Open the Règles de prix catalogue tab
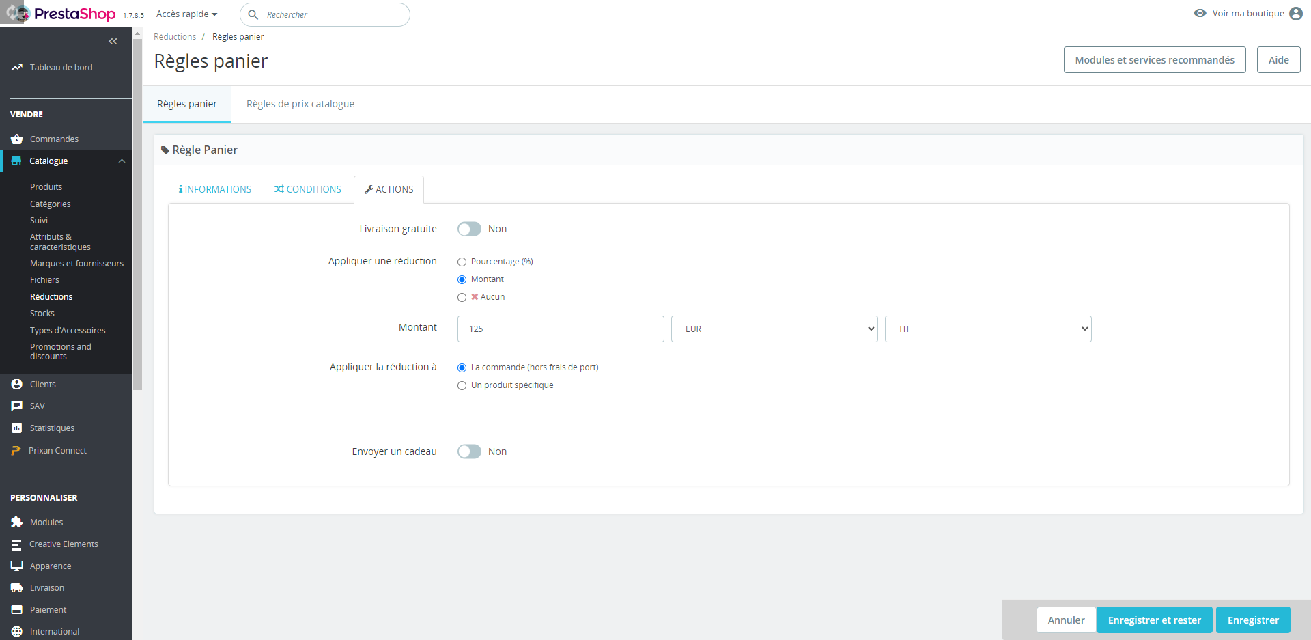This screenshot has width=1311, height=640. (x=300, y=104)
